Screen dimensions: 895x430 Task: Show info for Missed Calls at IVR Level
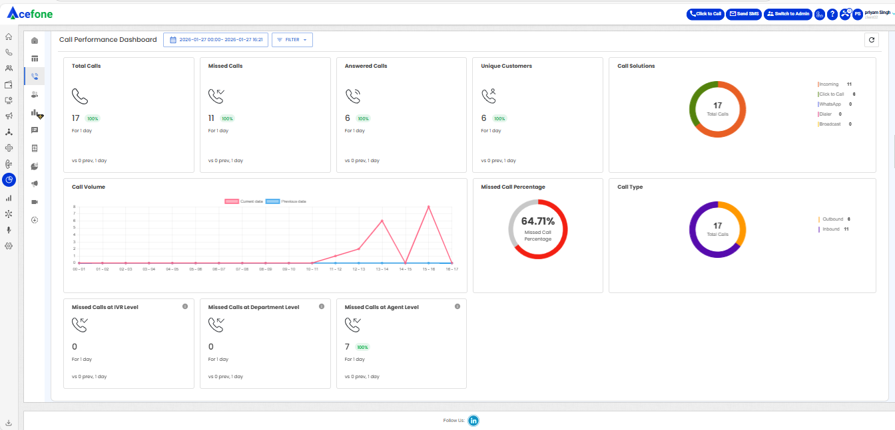[x=185, y=307]
